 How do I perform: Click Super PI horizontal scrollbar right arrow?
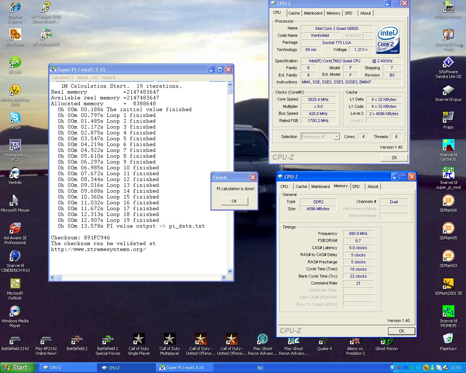tap(224, 278)
